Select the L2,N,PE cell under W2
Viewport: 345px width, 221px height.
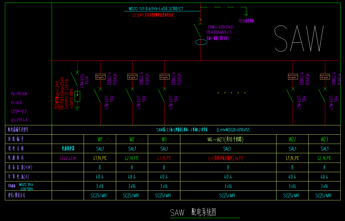click(132, 158)
